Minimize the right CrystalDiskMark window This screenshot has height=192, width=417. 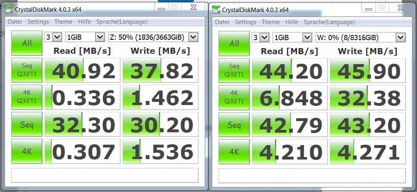click(369, 8)
